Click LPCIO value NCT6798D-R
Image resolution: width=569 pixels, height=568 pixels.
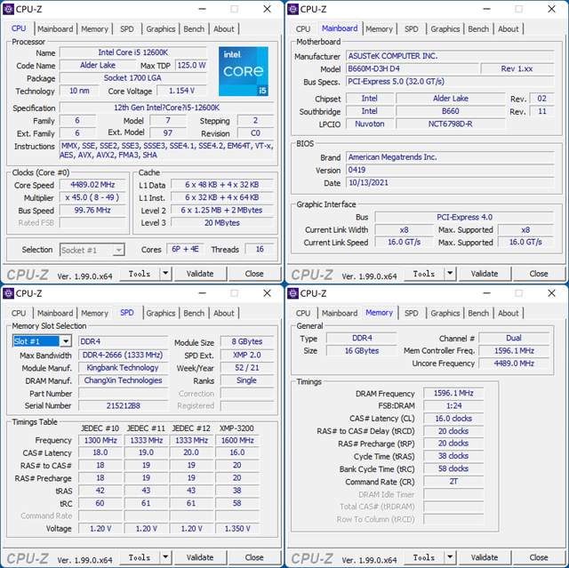(x=450, y=124)
